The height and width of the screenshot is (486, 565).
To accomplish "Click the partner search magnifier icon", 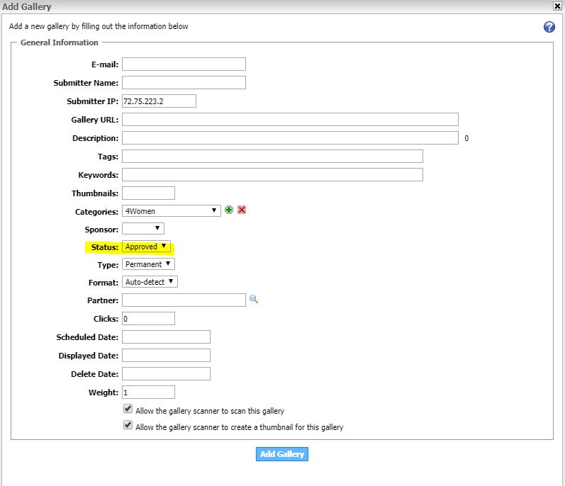I will (254, 300).
